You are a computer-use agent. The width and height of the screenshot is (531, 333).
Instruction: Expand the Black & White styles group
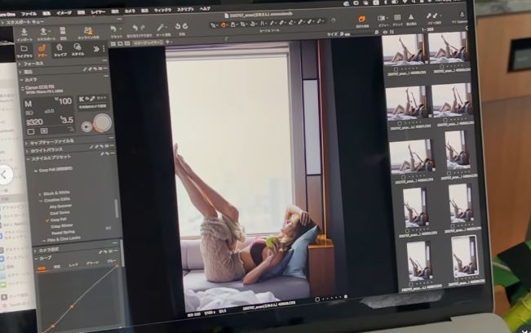click(40, 194)
